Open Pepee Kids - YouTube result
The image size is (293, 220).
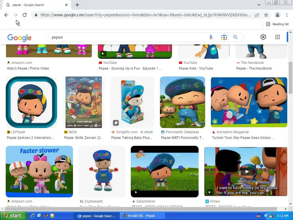coord(196,68)
